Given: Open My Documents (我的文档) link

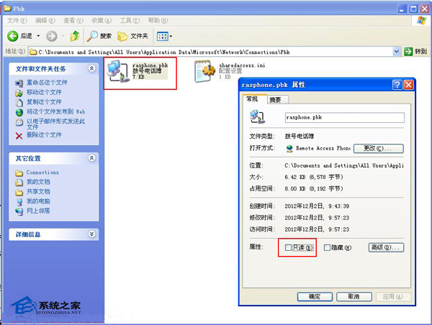Looking at the screenshot, I should [38, 182].
